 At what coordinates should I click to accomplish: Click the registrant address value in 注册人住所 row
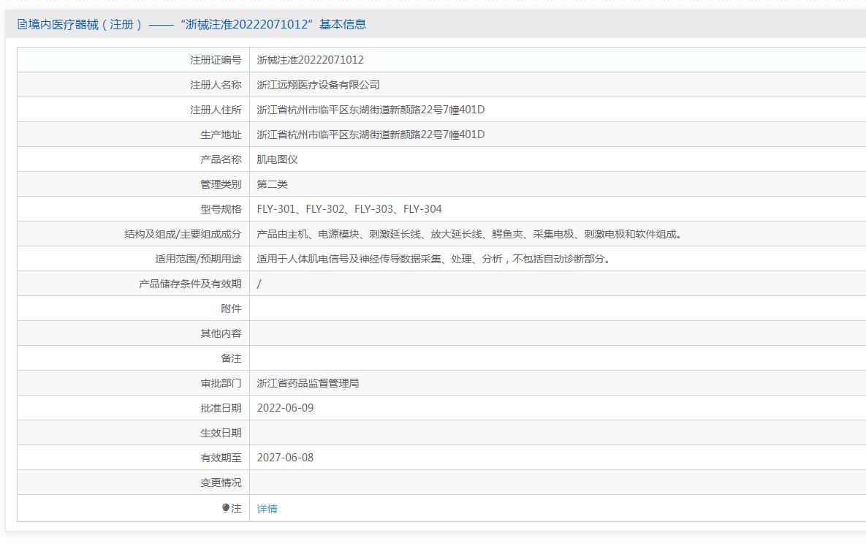[371, 110]
